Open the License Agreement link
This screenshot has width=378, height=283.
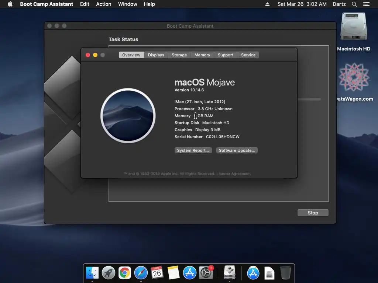234,174
